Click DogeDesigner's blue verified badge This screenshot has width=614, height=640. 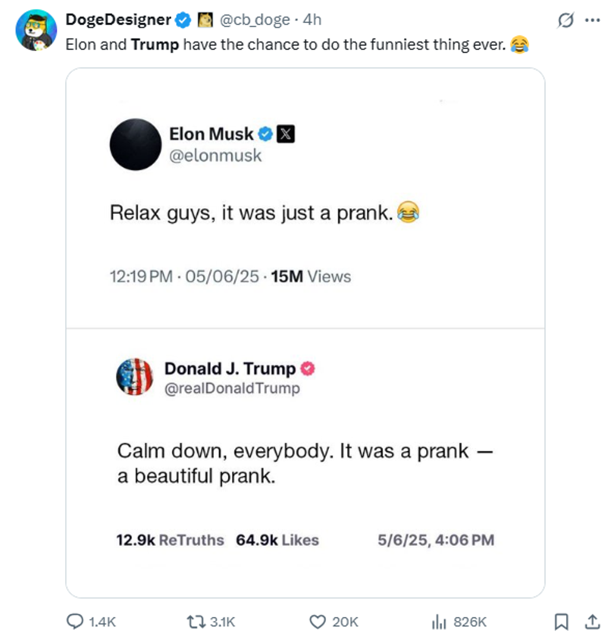click(x=183, y=20)
